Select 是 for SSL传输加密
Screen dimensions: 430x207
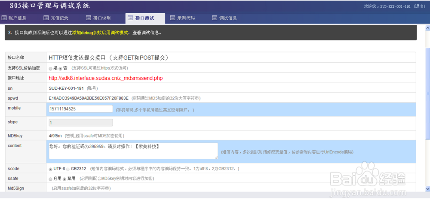point(50,68)
